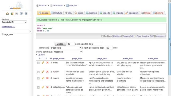Clear the table filter with X

click(x=31, y=31)
